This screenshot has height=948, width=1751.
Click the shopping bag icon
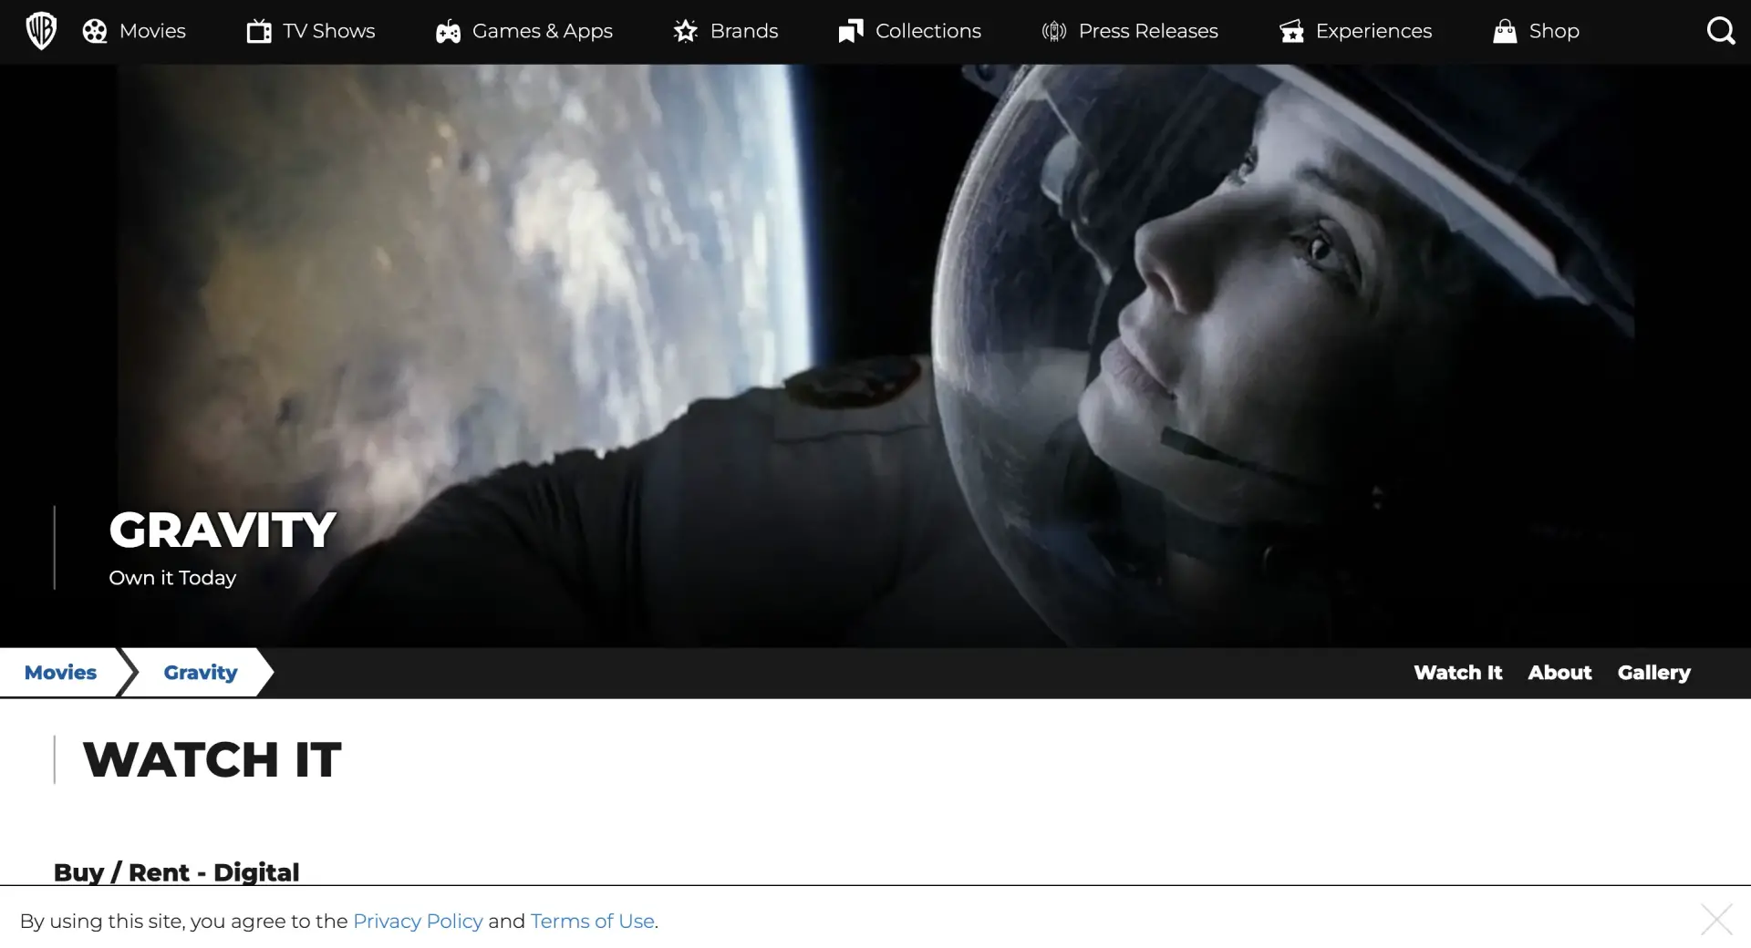click(x=1505, y=32)
